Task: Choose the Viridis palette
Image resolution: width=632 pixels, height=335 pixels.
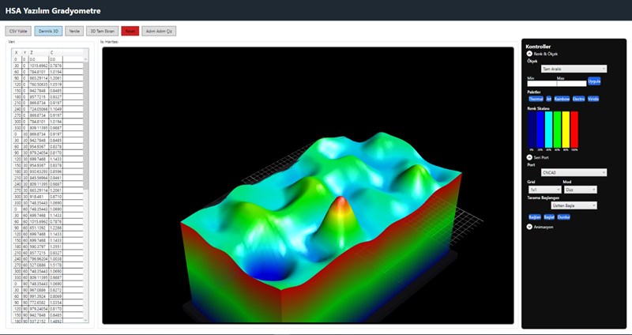Action: 594,99
